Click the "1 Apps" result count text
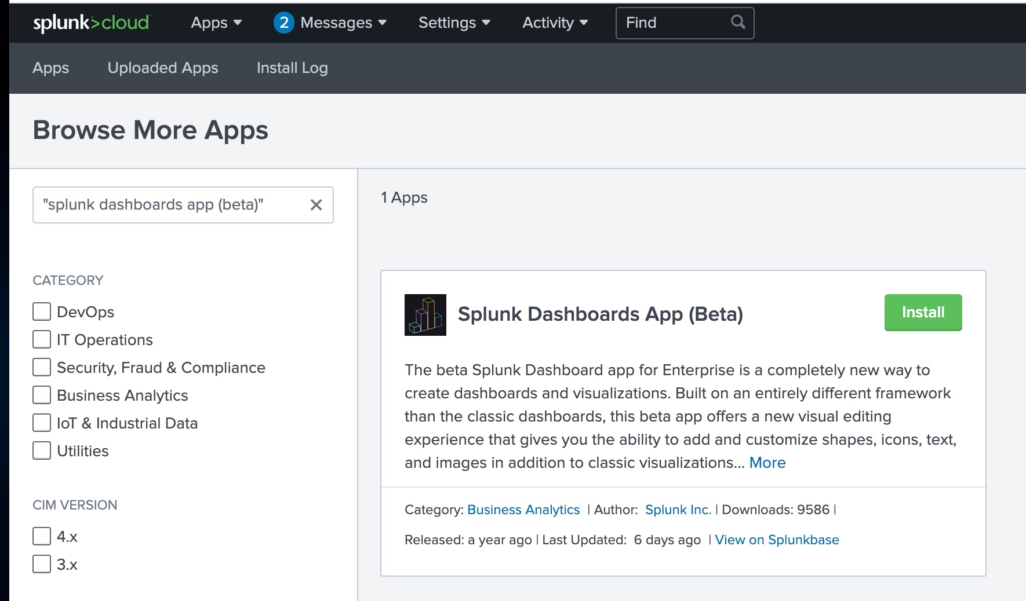The height and width of the screenshot is (601, 1026). point(404,197)
